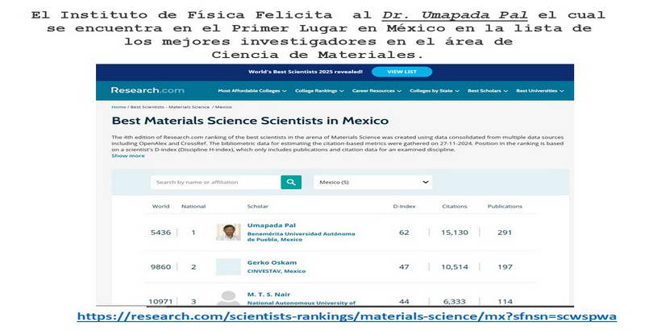The image size is (653, 330).
Task: Click the Citations column header
Action: coord(455,206)
